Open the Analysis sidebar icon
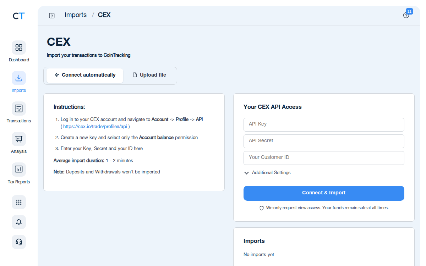This screenshot has height=266, width=426. pyautogui.click(x=19, y=139)
